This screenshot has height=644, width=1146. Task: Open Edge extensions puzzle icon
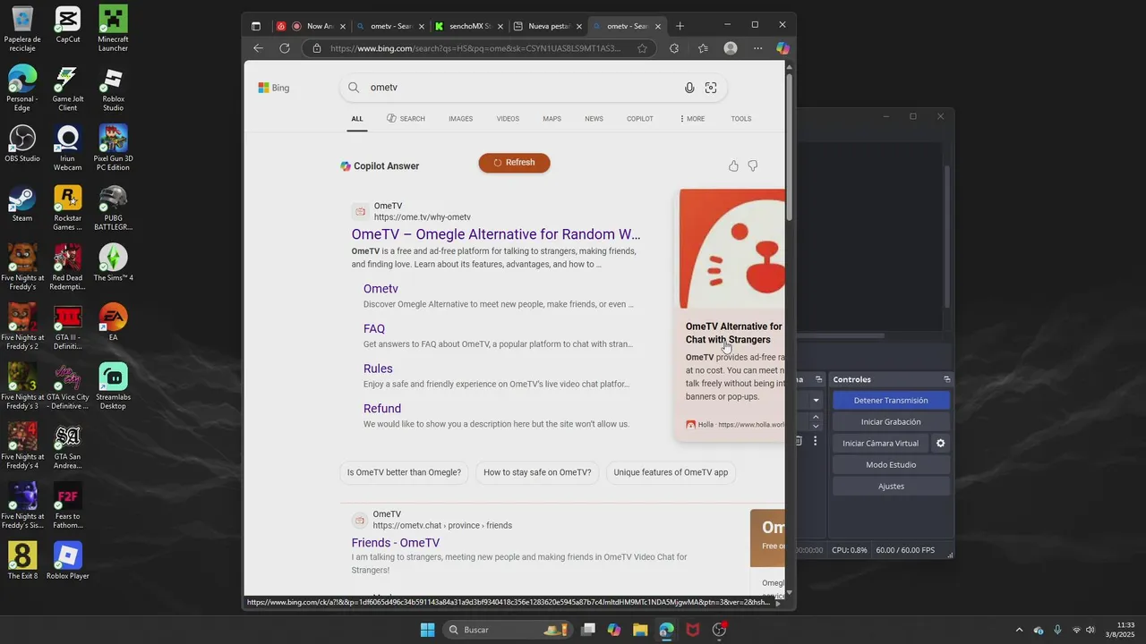click(674, 48)
